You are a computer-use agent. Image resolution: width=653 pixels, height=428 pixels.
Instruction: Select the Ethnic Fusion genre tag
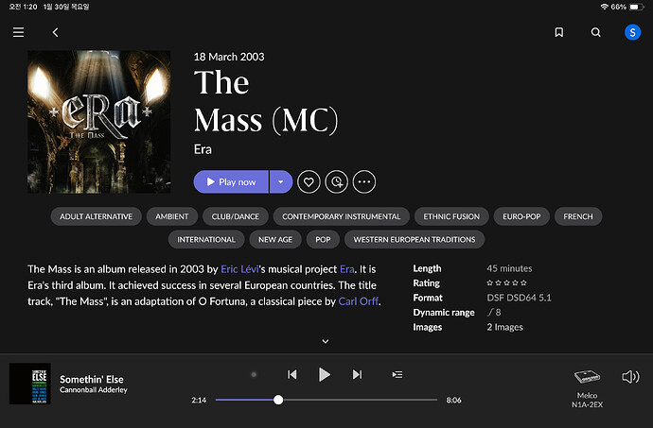pos(451,216)
